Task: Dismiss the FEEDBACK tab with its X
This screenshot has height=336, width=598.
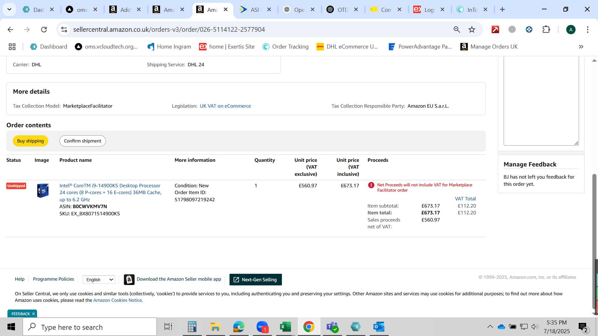Action: (33, 314)
